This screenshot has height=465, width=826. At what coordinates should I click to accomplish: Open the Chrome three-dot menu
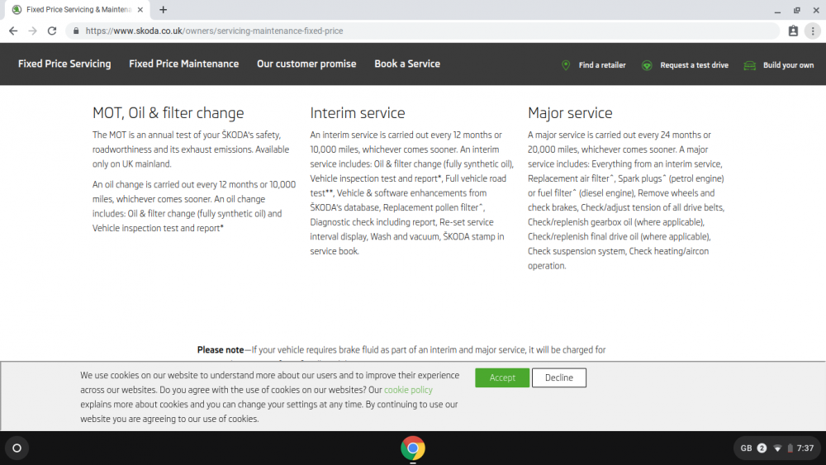click(813, 31)
